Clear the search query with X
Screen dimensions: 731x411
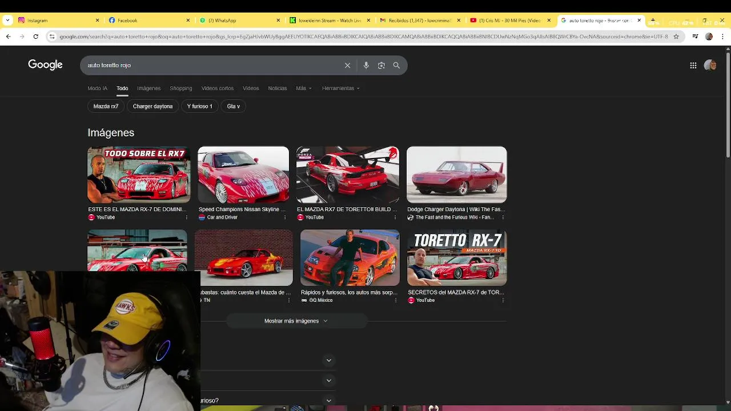click(347, 65)
